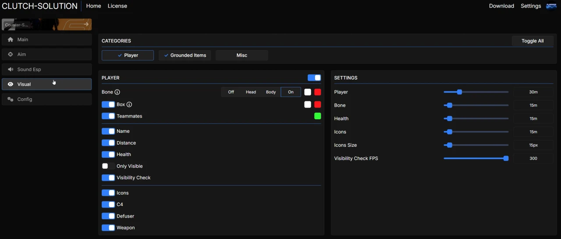Click the Visibility Check FPS slider handle

coord(506,159)
